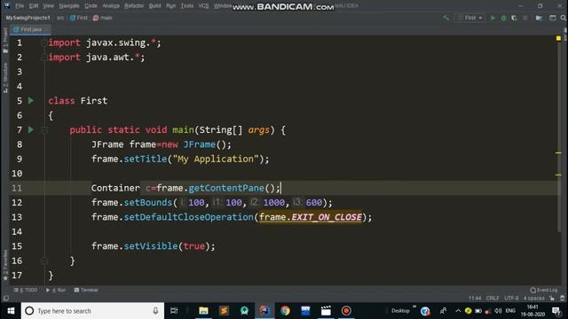Open the View menu
Screen dimensions: 568x319
pyautogui.click(x=48, y=6)
